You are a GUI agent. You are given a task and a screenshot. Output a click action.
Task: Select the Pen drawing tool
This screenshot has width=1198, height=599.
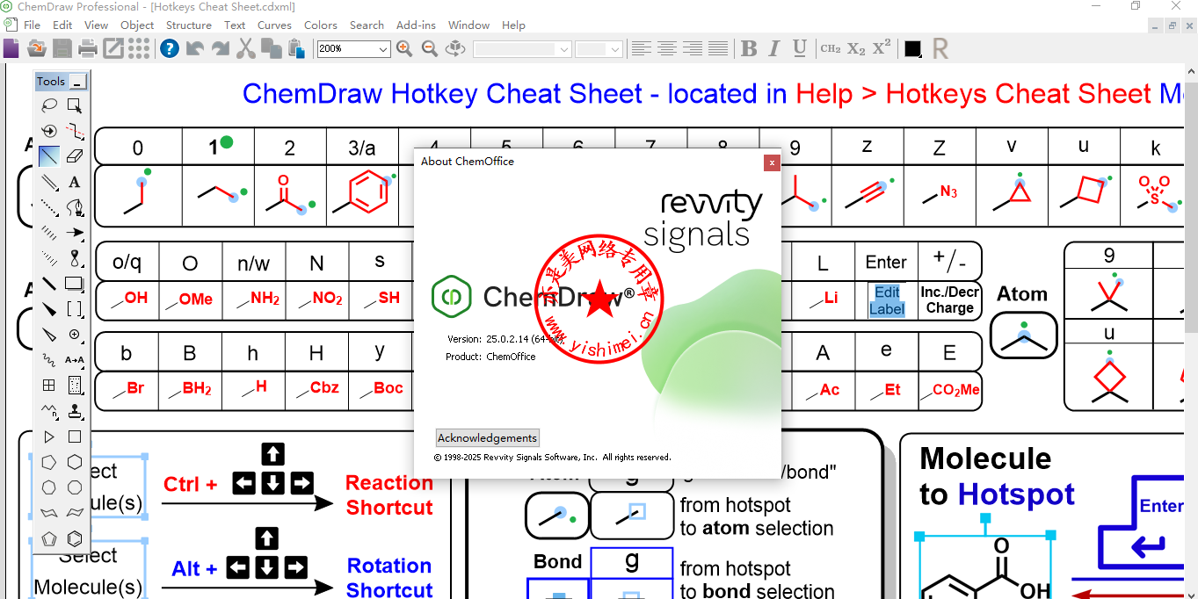75,207
